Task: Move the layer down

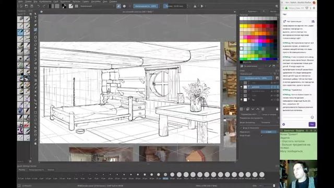Action: [253, 109]
